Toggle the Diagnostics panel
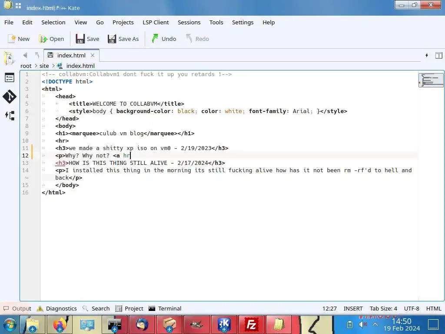 [57, 308]
